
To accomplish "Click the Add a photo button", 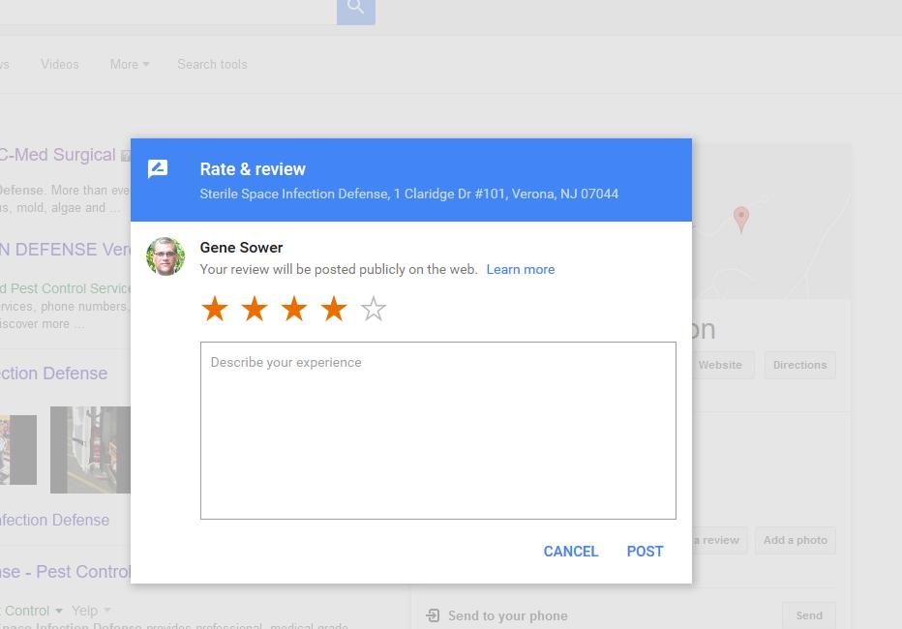I will pos(795,541).
